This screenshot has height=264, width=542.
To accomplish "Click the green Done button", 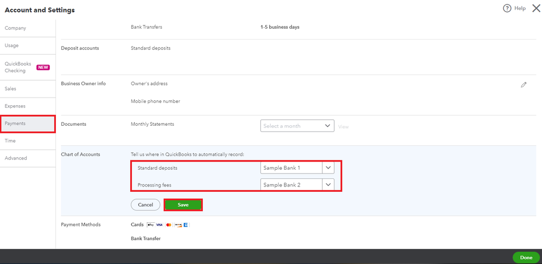I will pos(526,257).
